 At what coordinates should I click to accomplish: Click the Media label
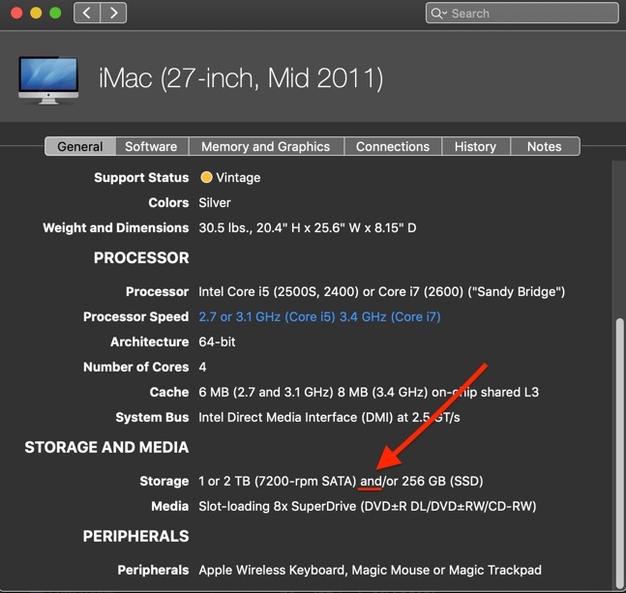pos(169,506)
